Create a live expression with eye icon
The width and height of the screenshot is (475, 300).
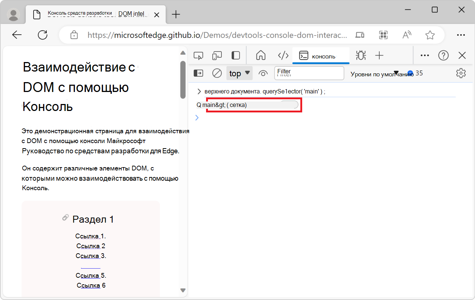click(263, 73)
